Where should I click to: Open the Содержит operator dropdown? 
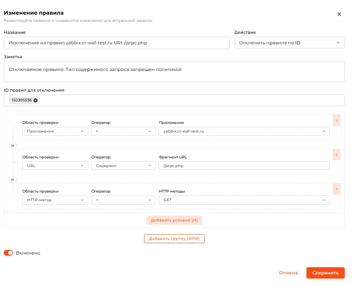(x=123, y=166)
